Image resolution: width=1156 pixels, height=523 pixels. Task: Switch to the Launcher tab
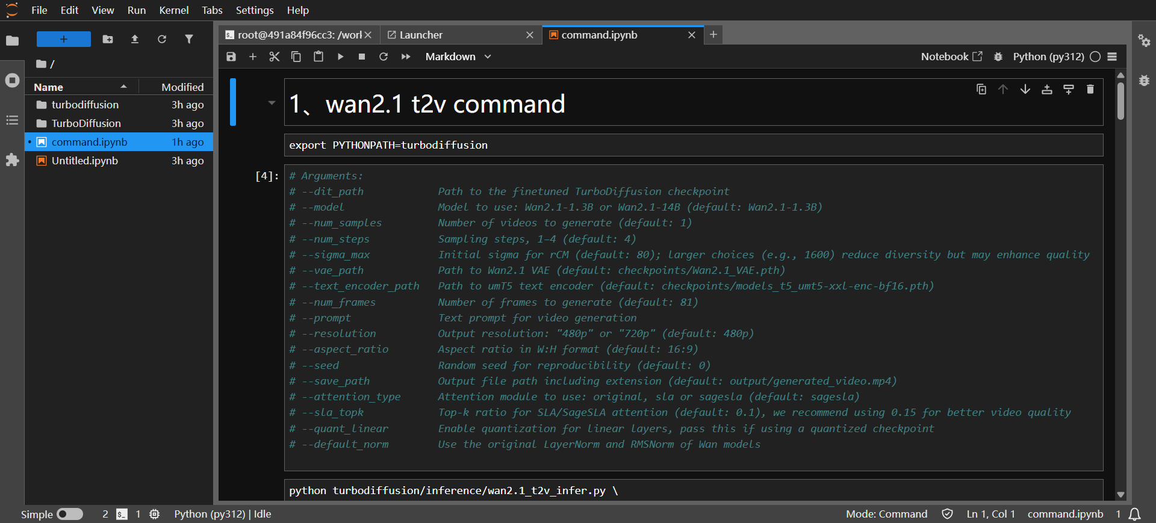[x=421, y=35]
